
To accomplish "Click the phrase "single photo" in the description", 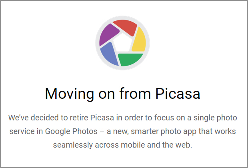I will (215, 118).
